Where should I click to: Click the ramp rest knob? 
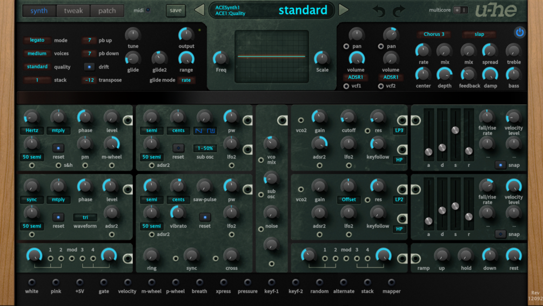pos(514,255)
